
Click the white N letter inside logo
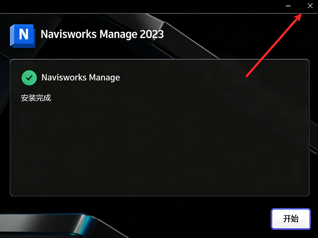tap(24, 34)
